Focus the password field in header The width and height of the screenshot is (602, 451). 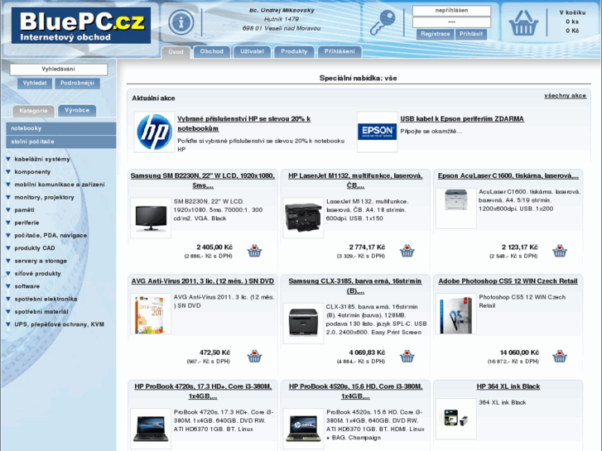click(451, 22)
